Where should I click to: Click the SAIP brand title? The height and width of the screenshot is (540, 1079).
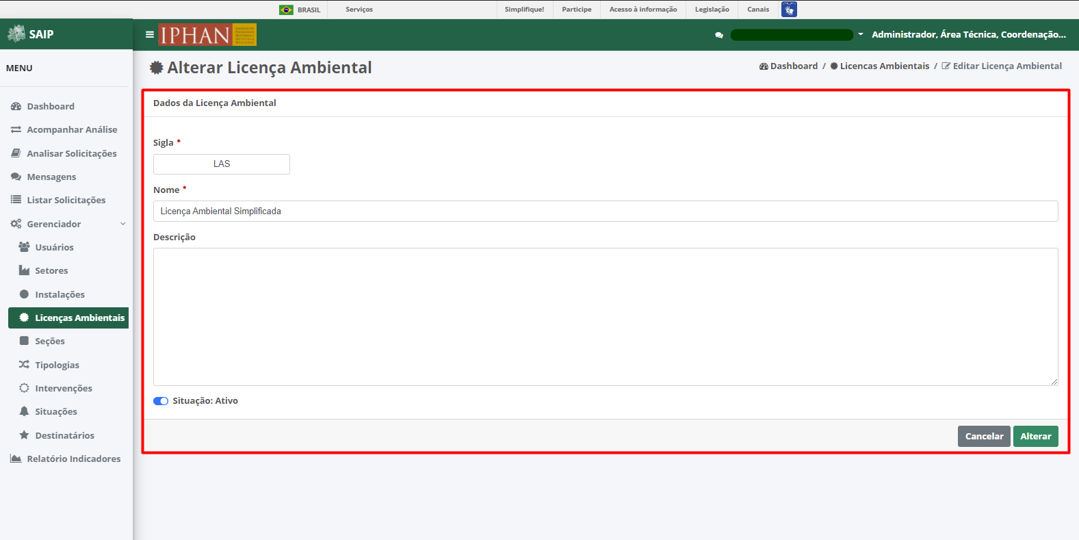click(41, 34)
